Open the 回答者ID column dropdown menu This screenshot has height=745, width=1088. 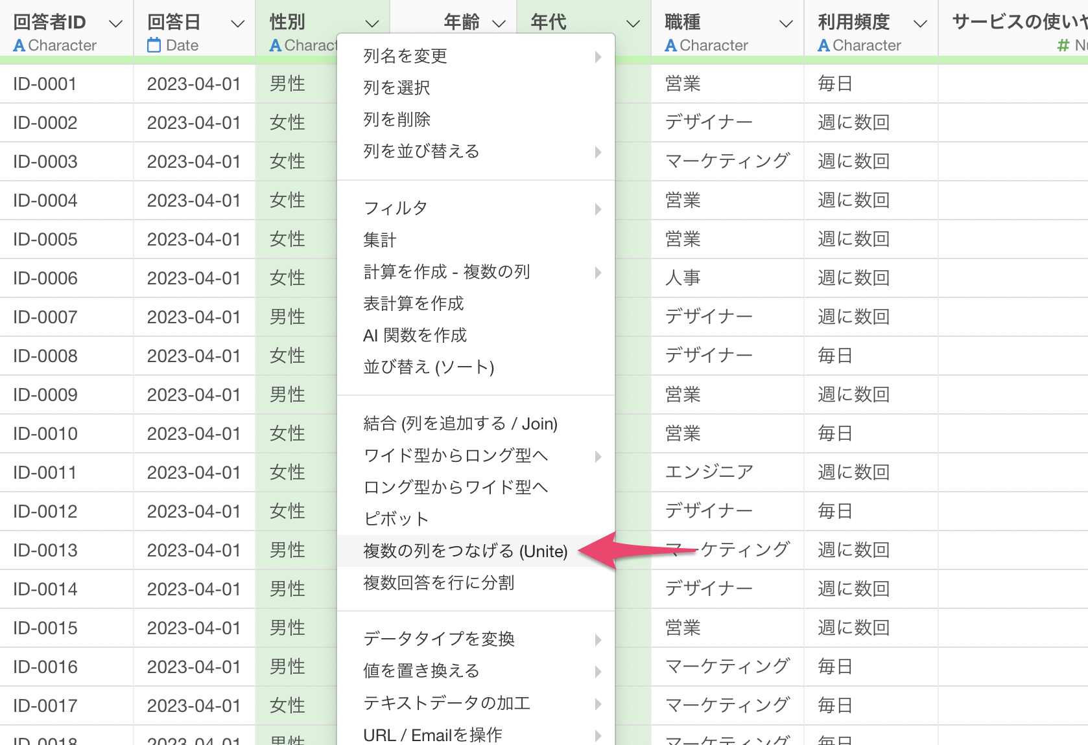(115, 24)
